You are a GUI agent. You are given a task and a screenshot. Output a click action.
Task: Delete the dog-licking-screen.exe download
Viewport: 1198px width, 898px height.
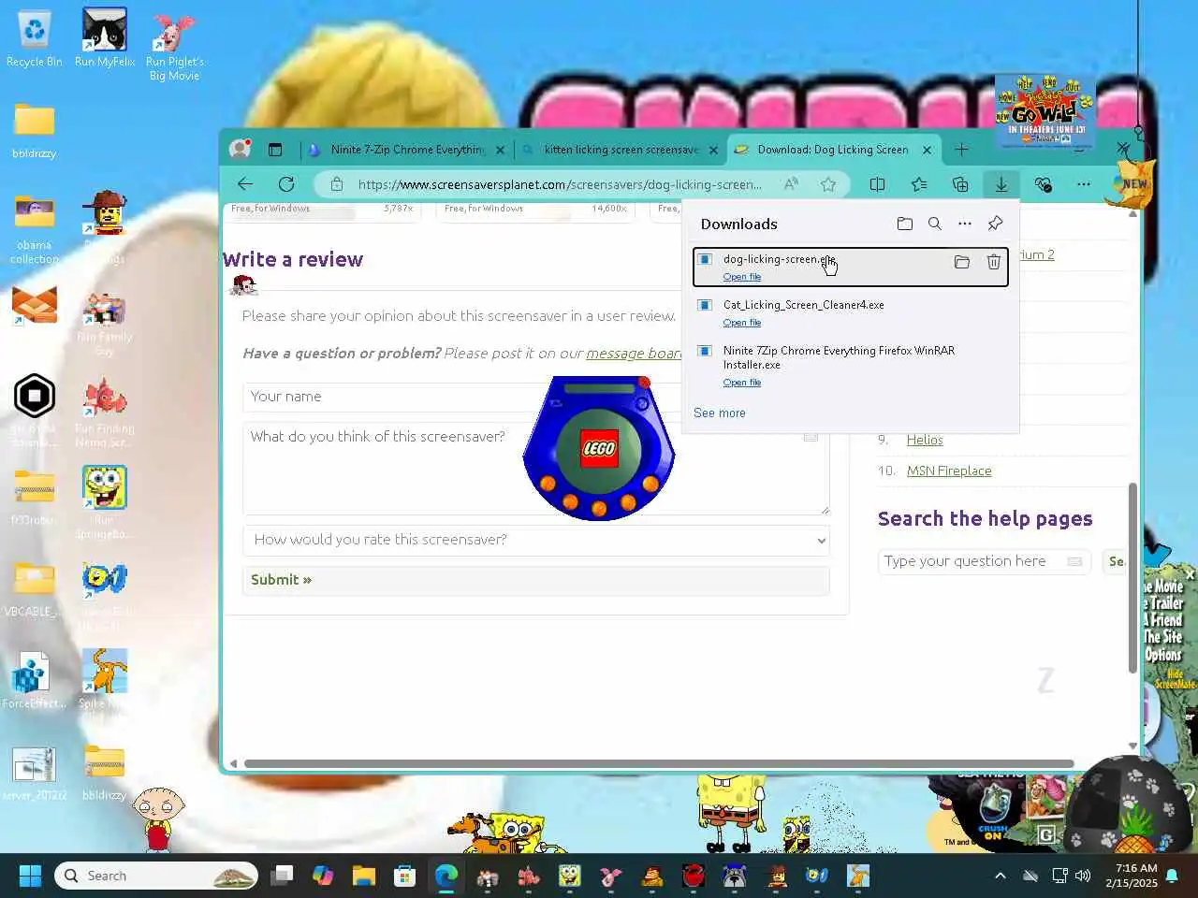[x=993, y=262]
